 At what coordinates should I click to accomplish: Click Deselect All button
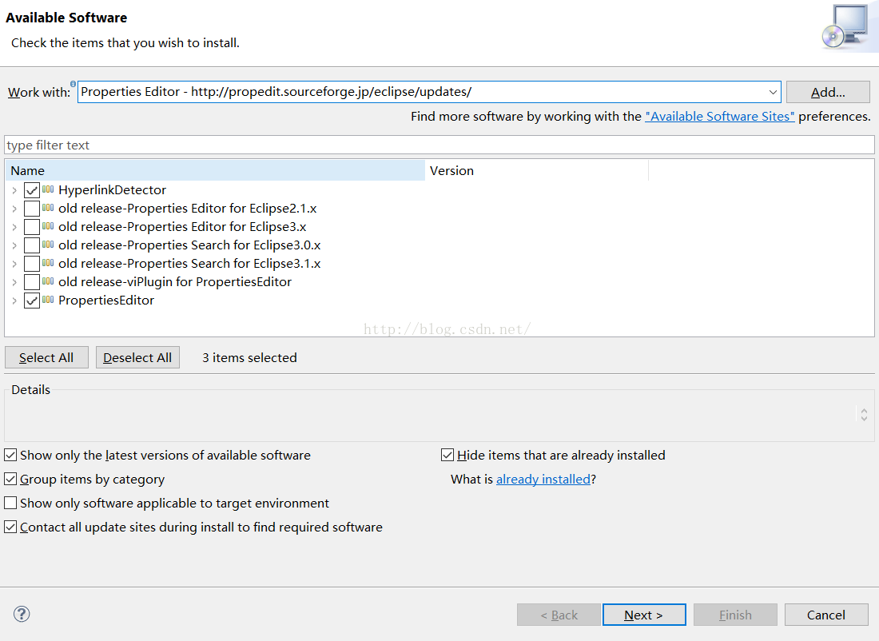pyautogui.click(x=137, y=357)
